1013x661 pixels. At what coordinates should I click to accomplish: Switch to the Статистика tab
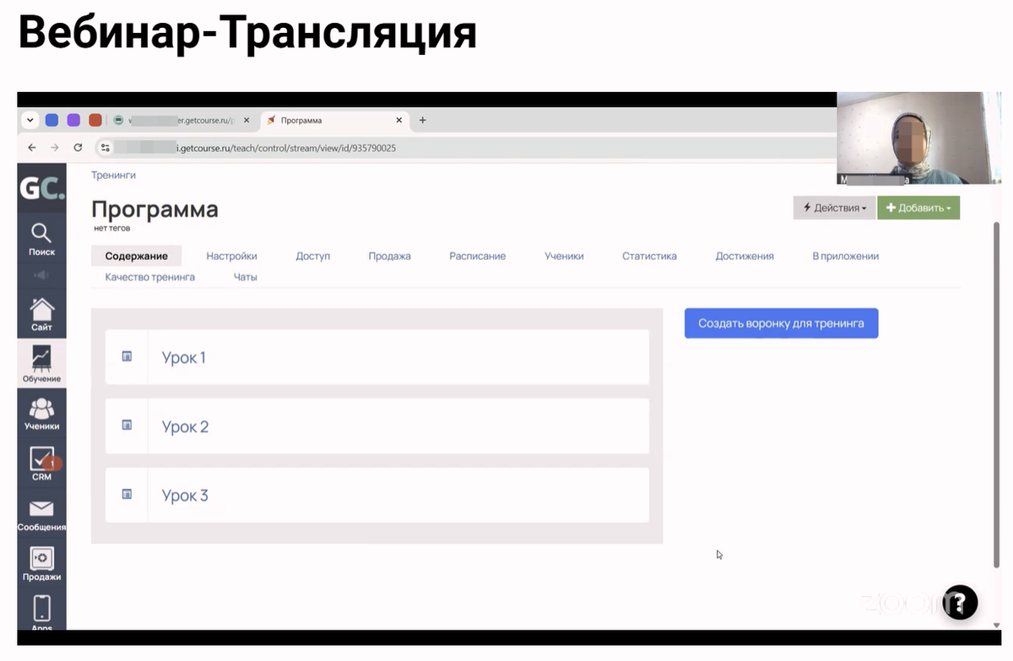649,256
